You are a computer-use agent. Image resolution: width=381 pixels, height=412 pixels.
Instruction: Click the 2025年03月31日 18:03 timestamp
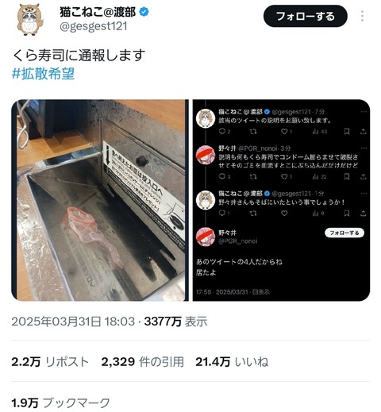[x=73, y=322]
